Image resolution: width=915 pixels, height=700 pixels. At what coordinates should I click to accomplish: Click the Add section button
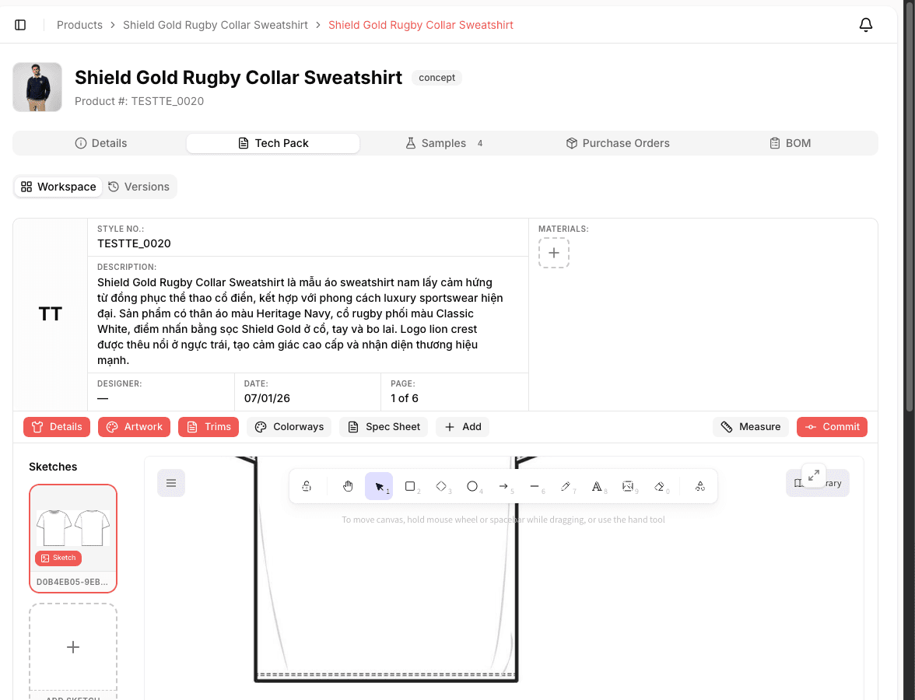pos(462,427)
